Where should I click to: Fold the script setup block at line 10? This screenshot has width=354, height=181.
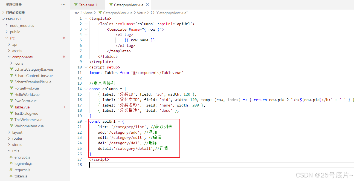tap(86, 67)
